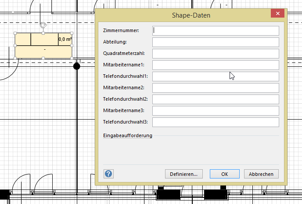Click the black circle connection point
Image resolution: width=302 pixels, height=204 pixels.
(x=76, y=66)
